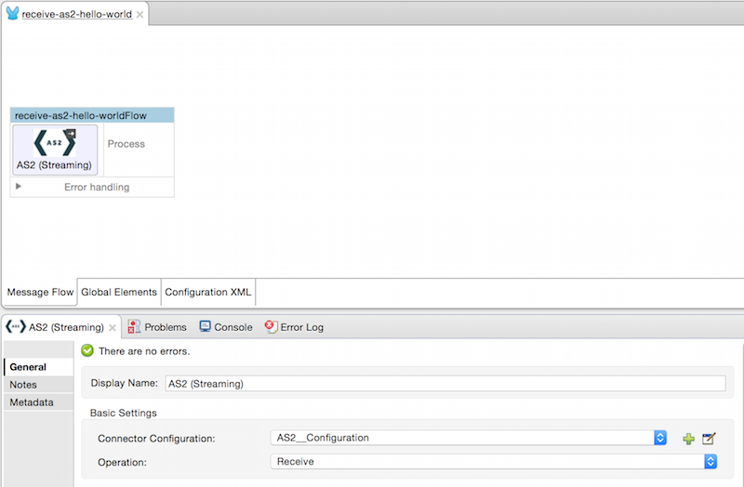
Task: Select the AS2 (Streaming) connector in the flow
Action: click(55, 150)
